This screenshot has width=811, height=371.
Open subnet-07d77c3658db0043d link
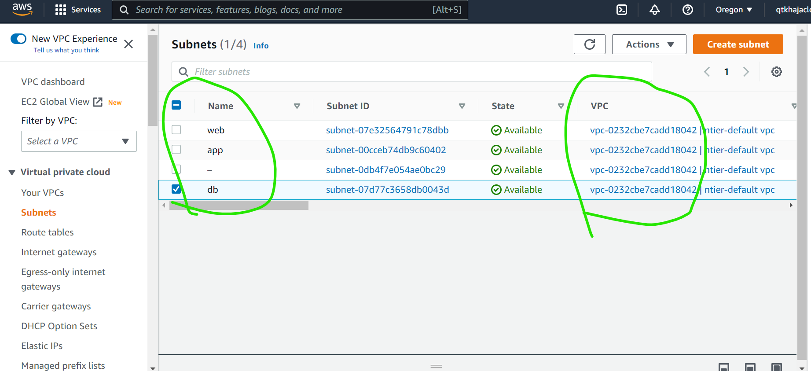tap(388, 190)
